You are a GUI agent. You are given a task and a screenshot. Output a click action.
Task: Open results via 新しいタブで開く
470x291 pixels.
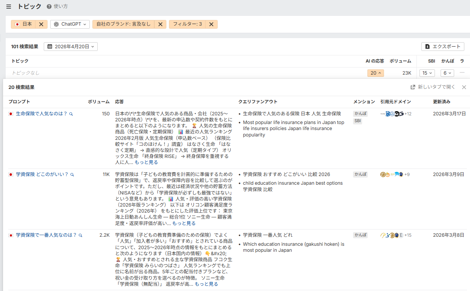point(433,87)
